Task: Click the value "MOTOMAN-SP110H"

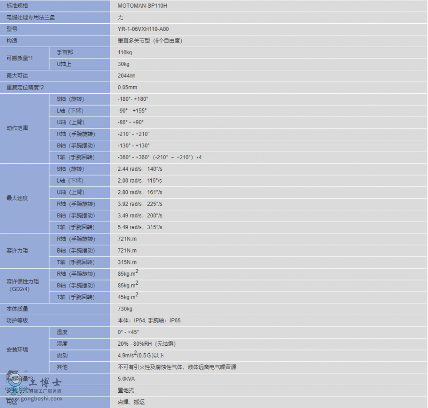Action: point(142,6)
